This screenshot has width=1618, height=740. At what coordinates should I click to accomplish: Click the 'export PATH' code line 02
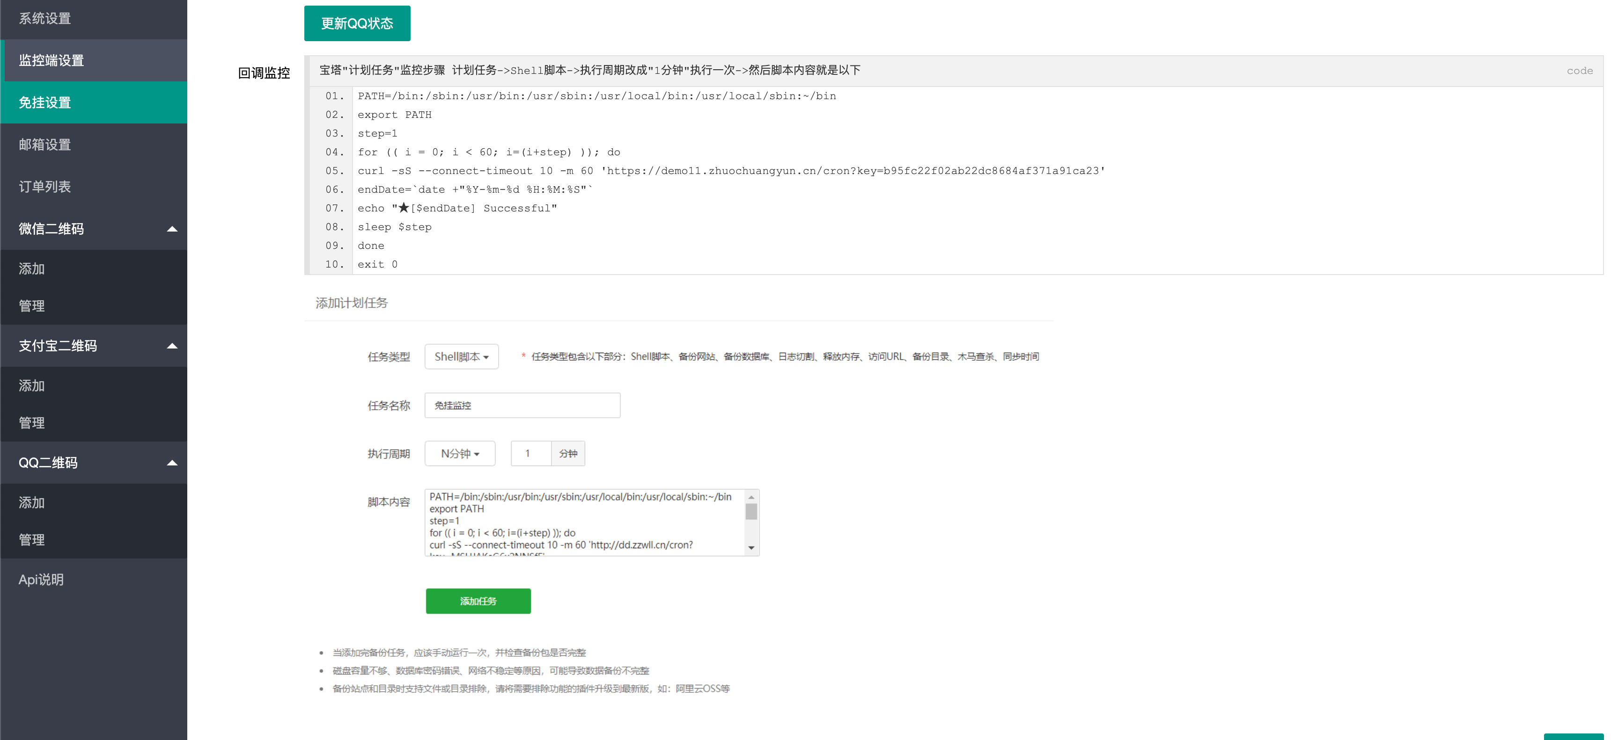[395, 115]
